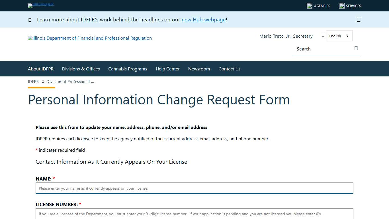Click the IDFPR department logo

pyautogui.click(x=90, y=38)
